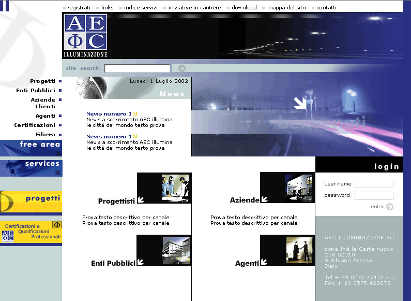This screenshot has width=411, height=301.
Task: Open the Progettisti engineers thumbnail
Action: [175, 188]
